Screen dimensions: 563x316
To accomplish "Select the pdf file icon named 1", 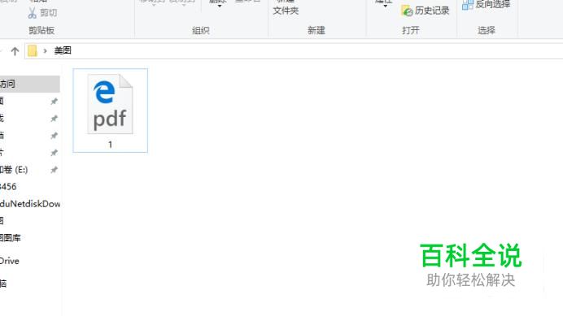I will 110,104.
